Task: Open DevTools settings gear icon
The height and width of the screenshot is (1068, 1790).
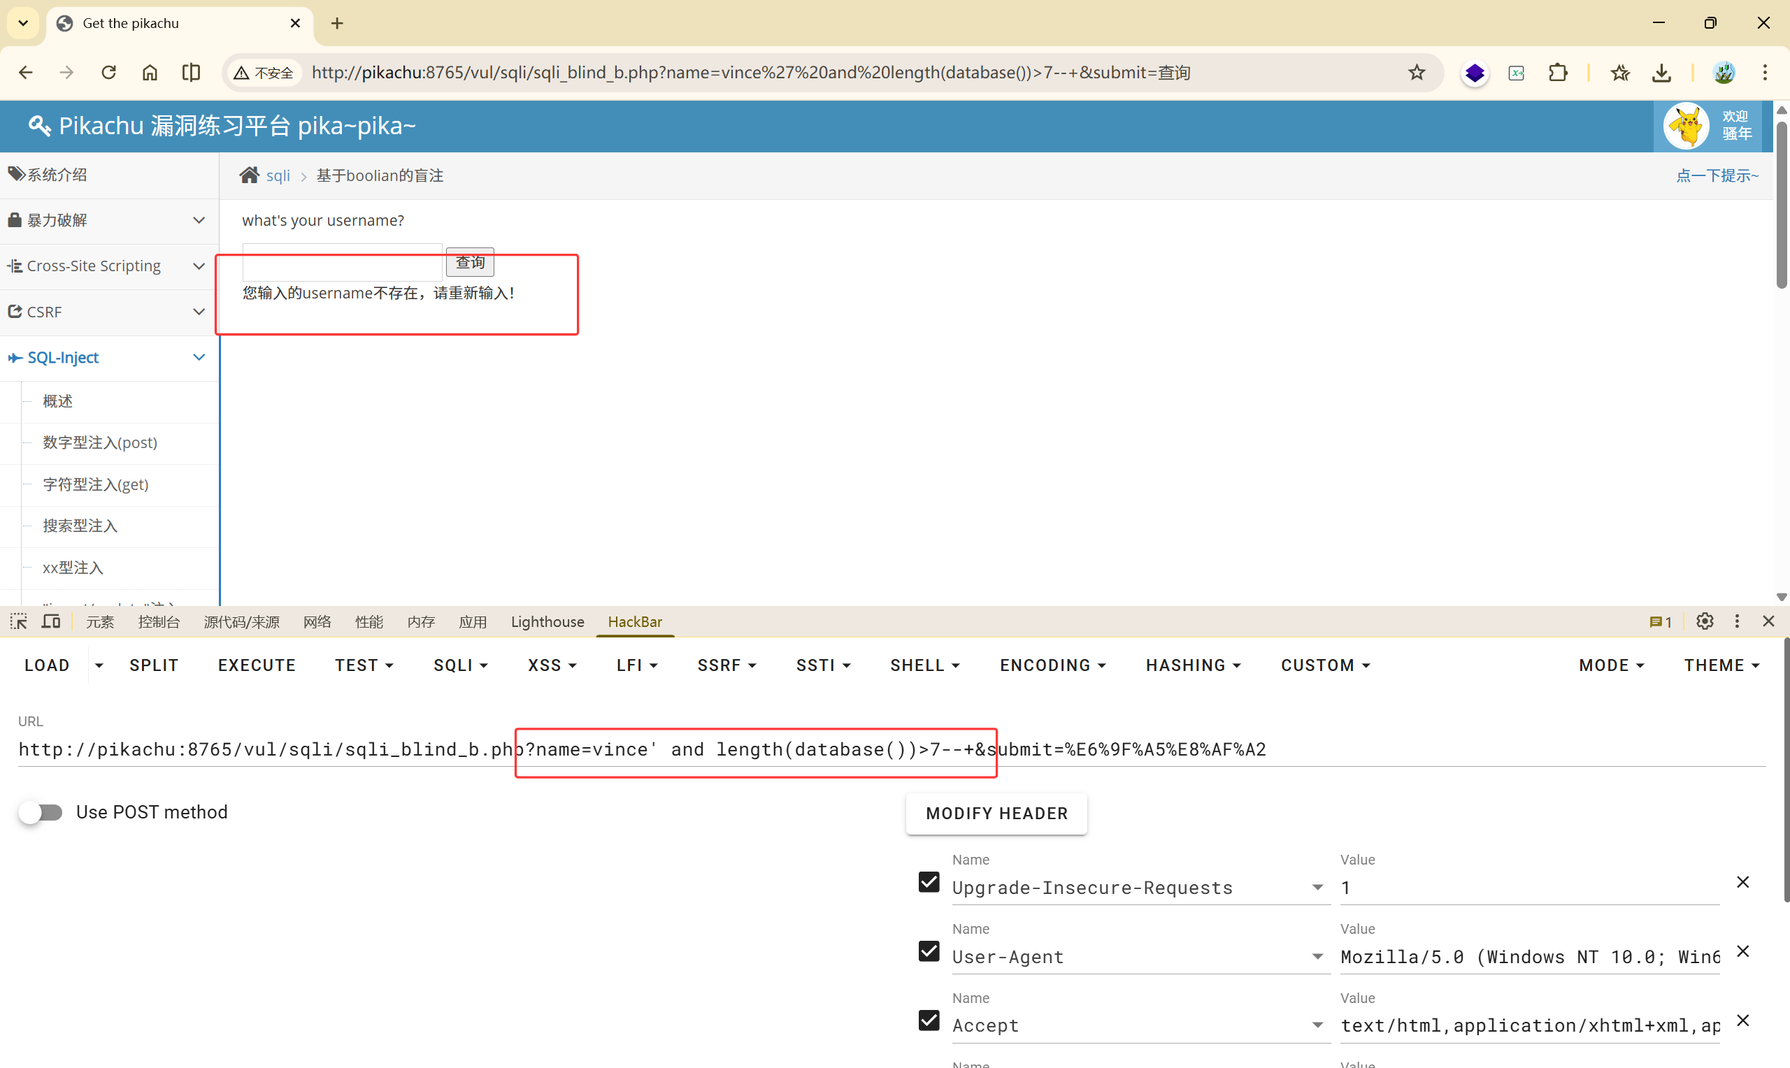Action: pos(1705,622)
